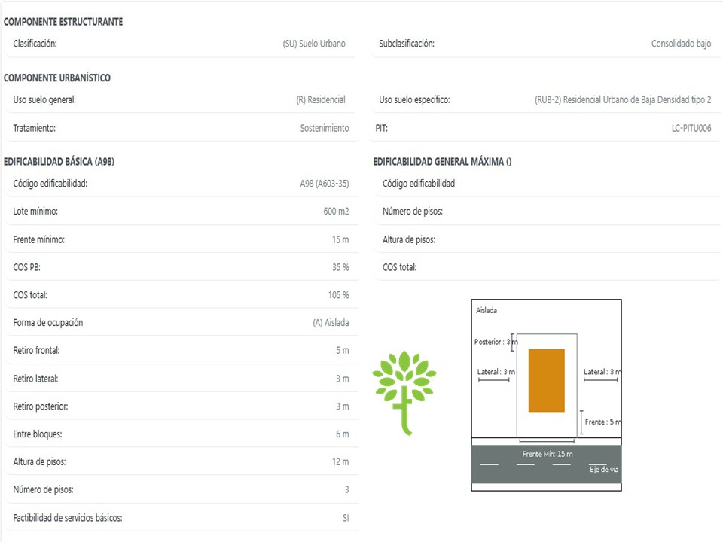Select the Aislada lot diagram thumbnail
This screenshot has height=542, width=723.
[547, 395]
